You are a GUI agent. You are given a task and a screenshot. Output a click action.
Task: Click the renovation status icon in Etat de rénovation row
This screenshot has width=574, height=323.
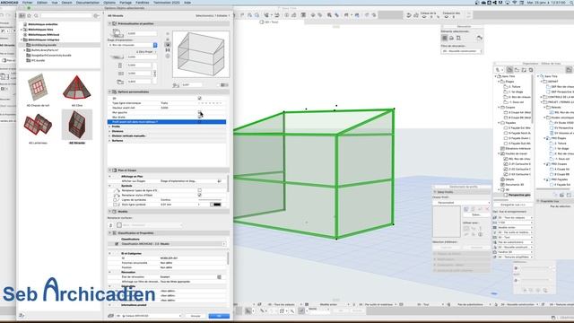(x=219, y=277)
